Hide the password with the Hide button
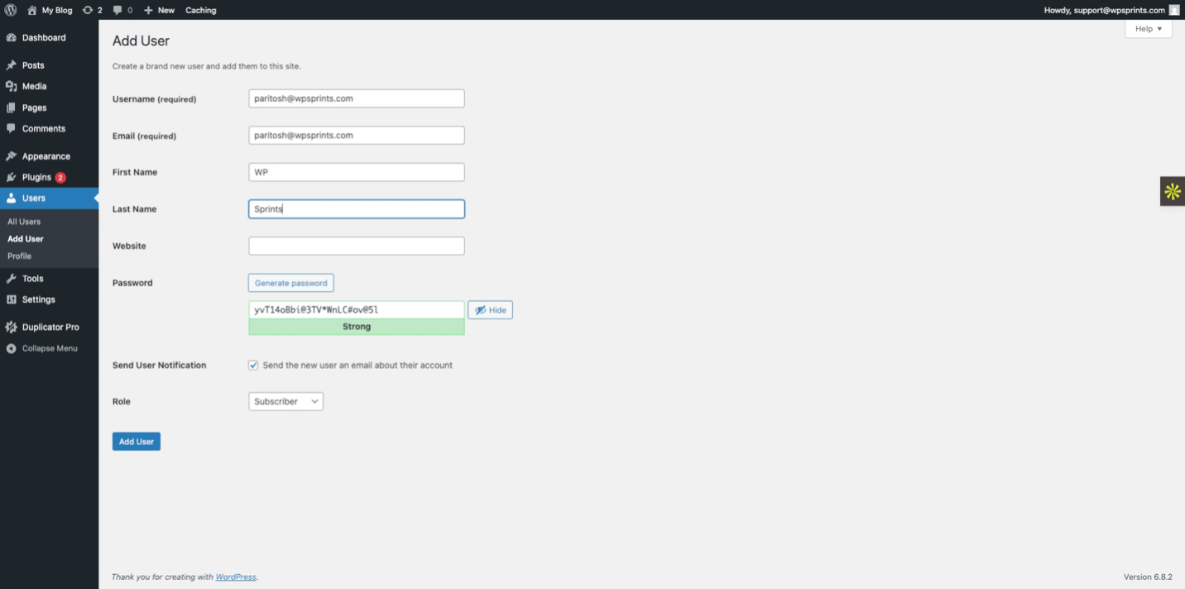 [490, 310]
